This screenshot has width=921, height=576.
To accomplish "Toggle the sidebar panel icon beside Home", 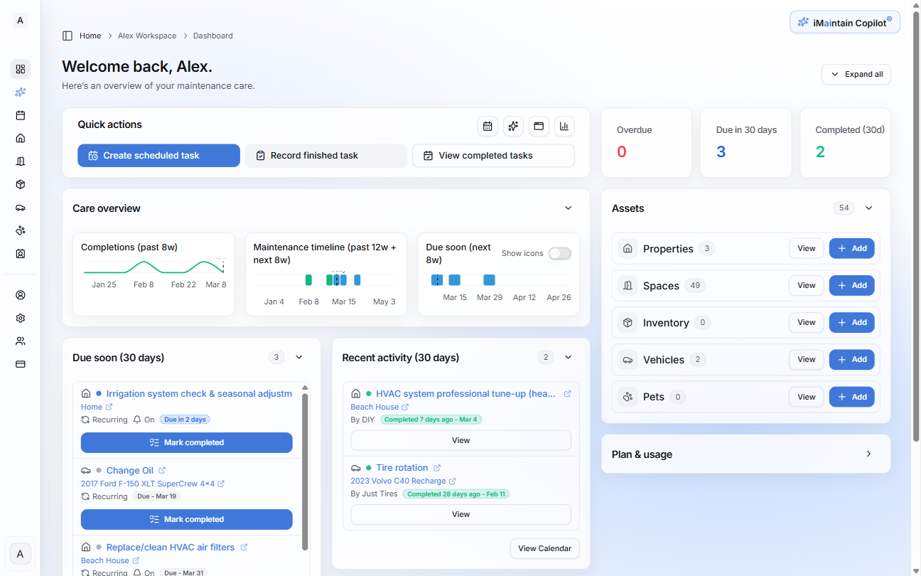I will coord(68,36).
